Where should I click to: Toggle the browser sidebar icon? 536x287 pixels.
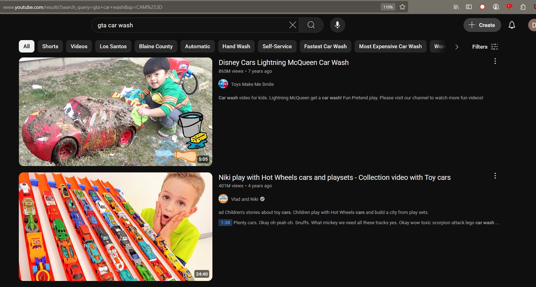tap(469, 7)
